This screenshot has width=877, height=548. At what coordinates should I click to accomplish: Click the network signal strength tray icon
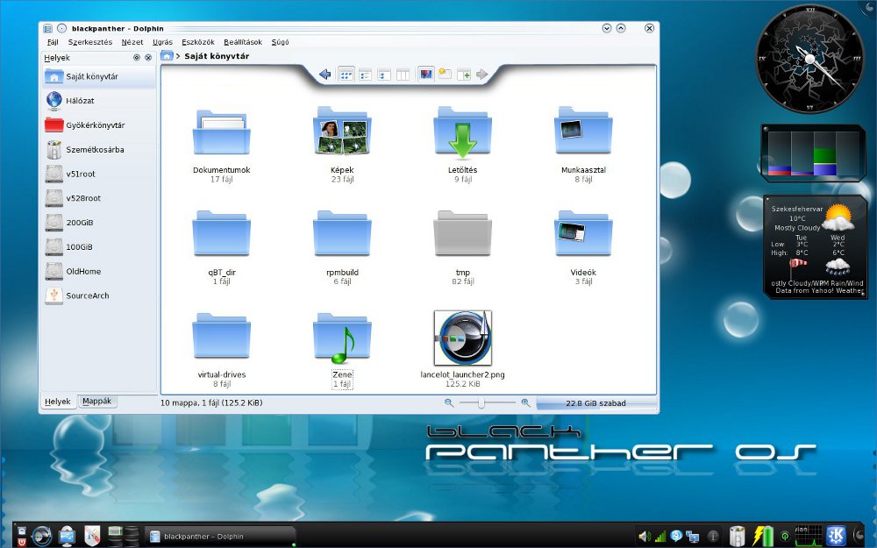(660, 537)
